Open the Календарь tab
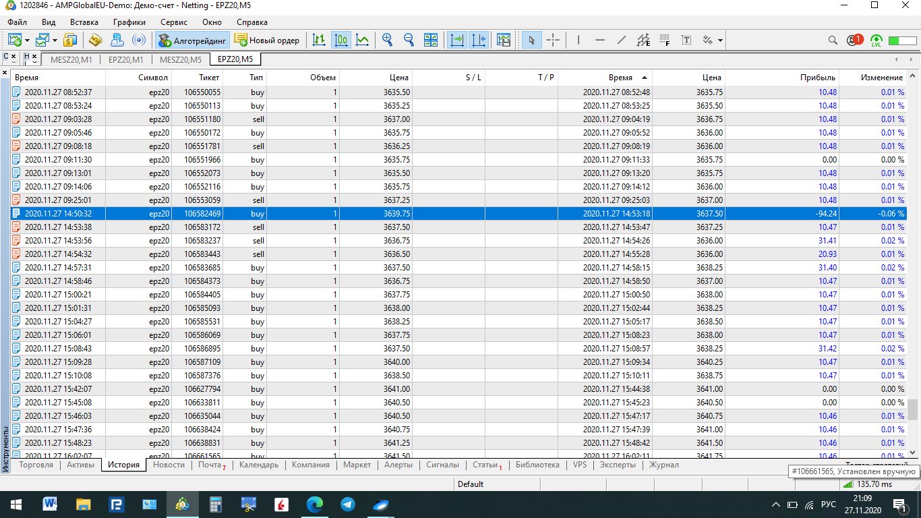The height and width of the screenshot is (518, 921). 259,465
